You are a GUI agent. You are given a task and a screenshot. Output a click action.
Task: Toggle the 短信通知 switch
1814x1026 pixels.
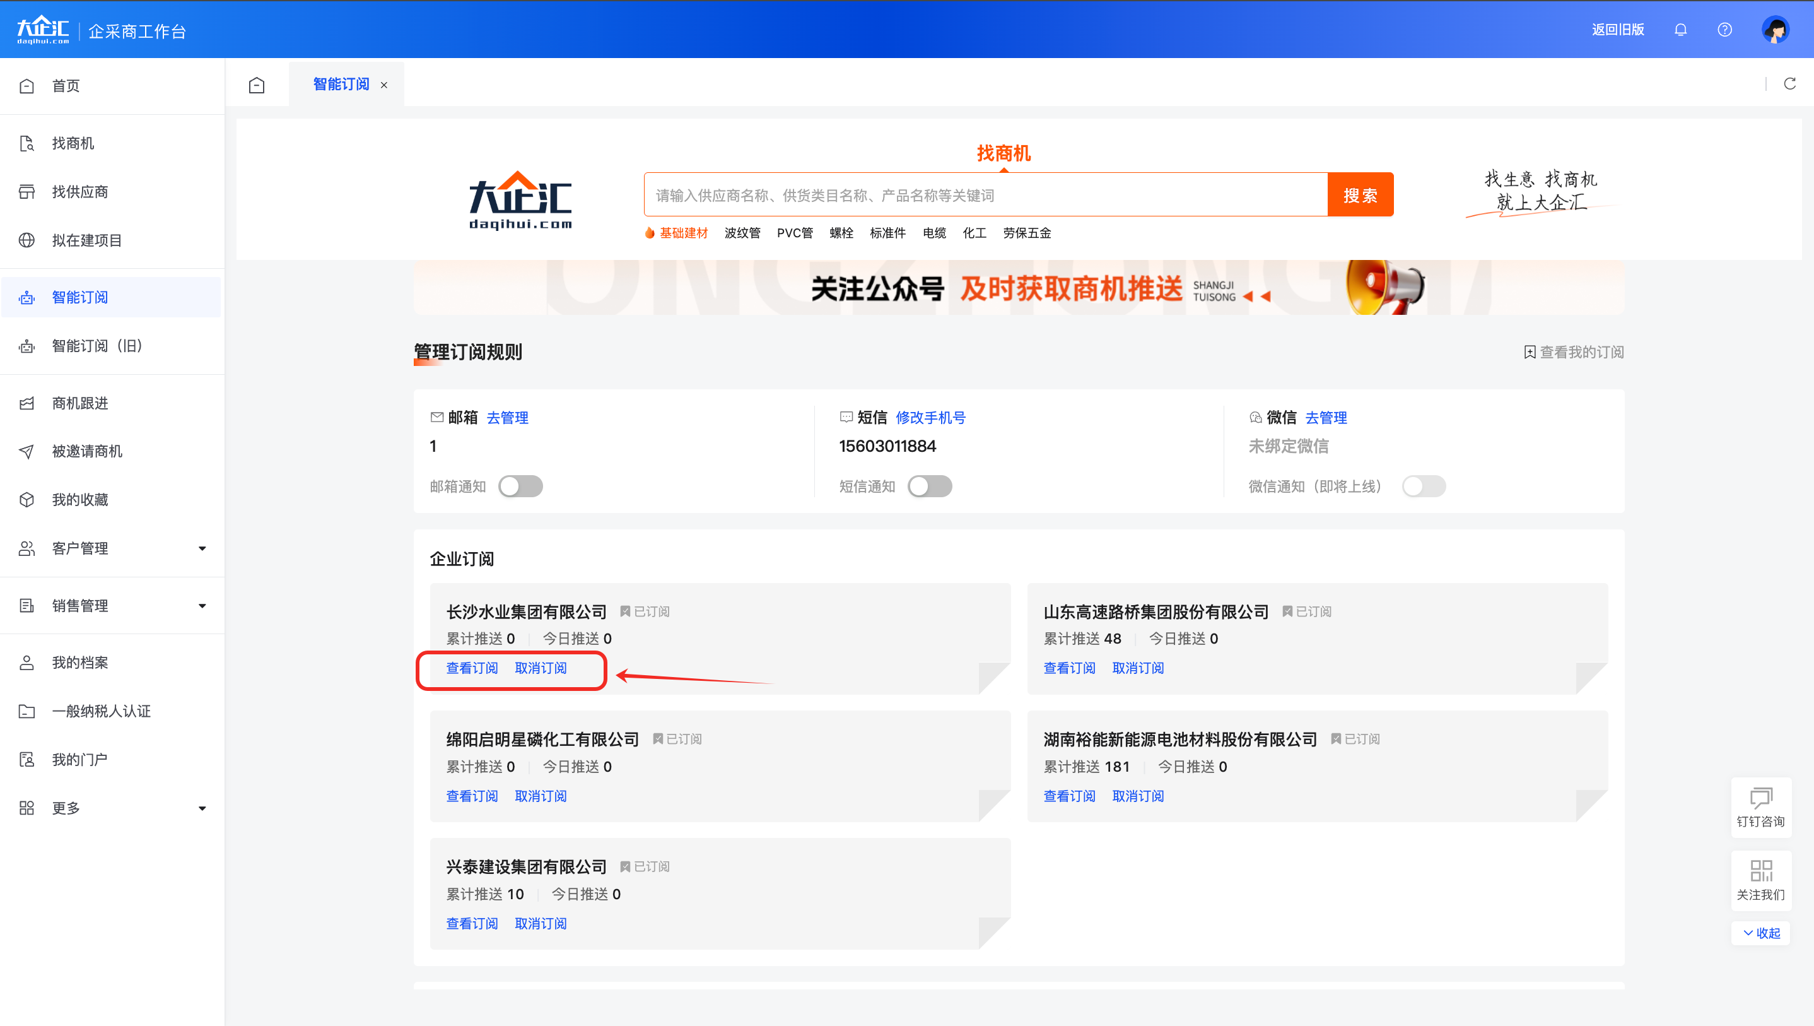click(x=930, y=486)
